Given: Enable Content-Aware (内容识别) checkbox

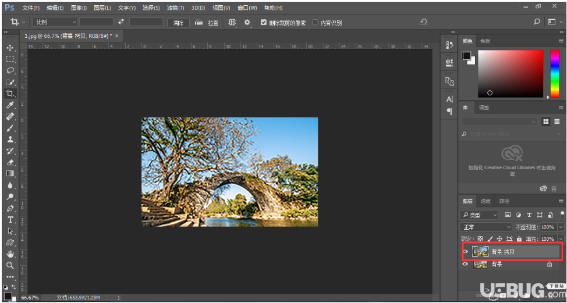Looking at the screenshot, I should (x=316, y=23).
